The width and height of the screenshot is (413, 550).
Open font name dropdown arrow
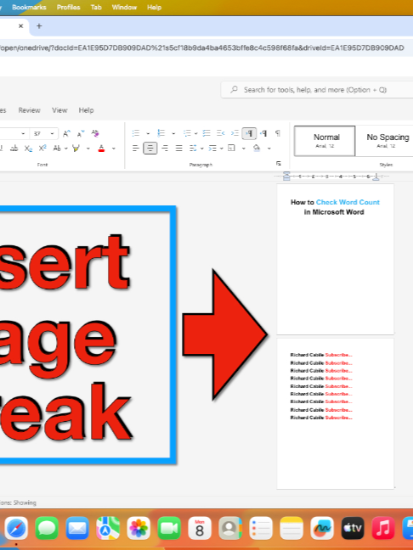tap(23, 133)
